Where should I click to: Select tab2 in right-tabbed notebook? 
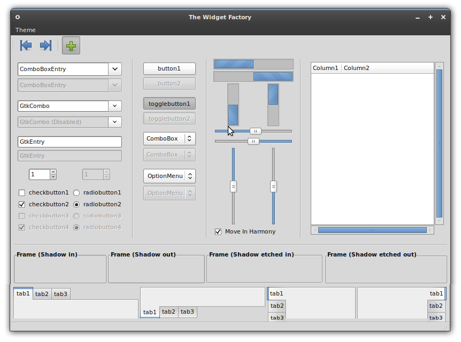tap(436, 306)
